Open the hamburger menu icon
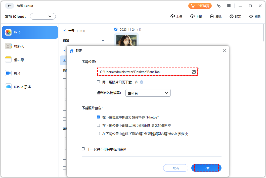The width and height of the screenshot is (266, 178). (229, 6)
